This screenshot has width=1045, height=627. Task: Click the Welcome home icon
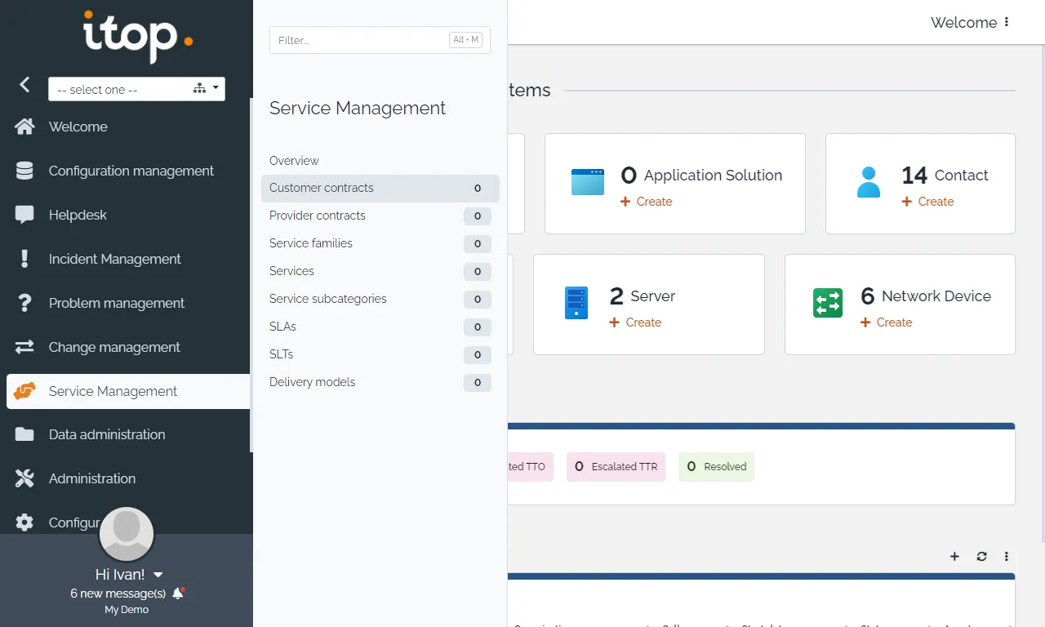point(24,127)
